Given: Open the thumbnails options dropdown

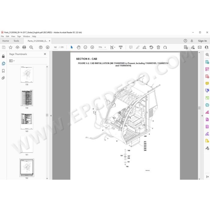Looking at the screenshot, I should tap(12, 61).
